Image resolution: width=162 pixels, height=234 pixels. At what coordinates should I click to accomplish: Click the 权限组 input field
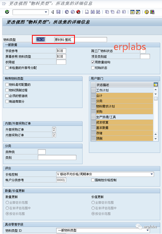click(61, 62)
